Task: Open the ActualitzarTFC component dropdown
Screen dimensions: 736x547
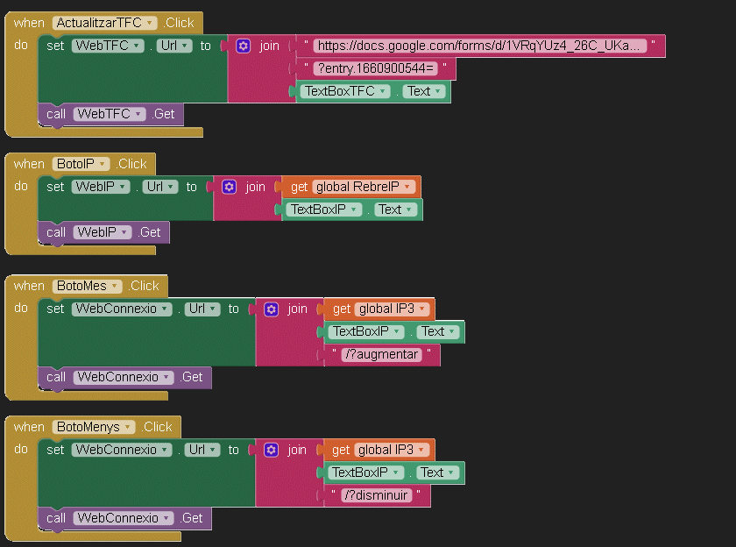Action: 150,23
